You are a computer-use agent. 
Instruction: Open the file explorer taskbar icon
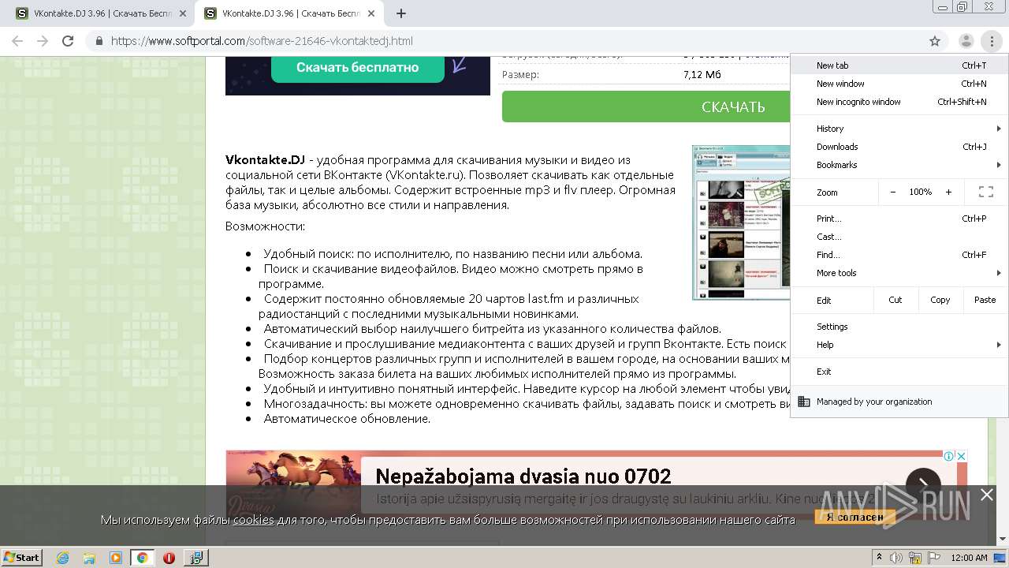(x=89, y=558)
